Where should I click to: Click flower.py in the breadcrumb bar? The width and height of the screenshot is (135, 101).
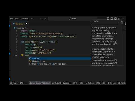tap(20, 28)
